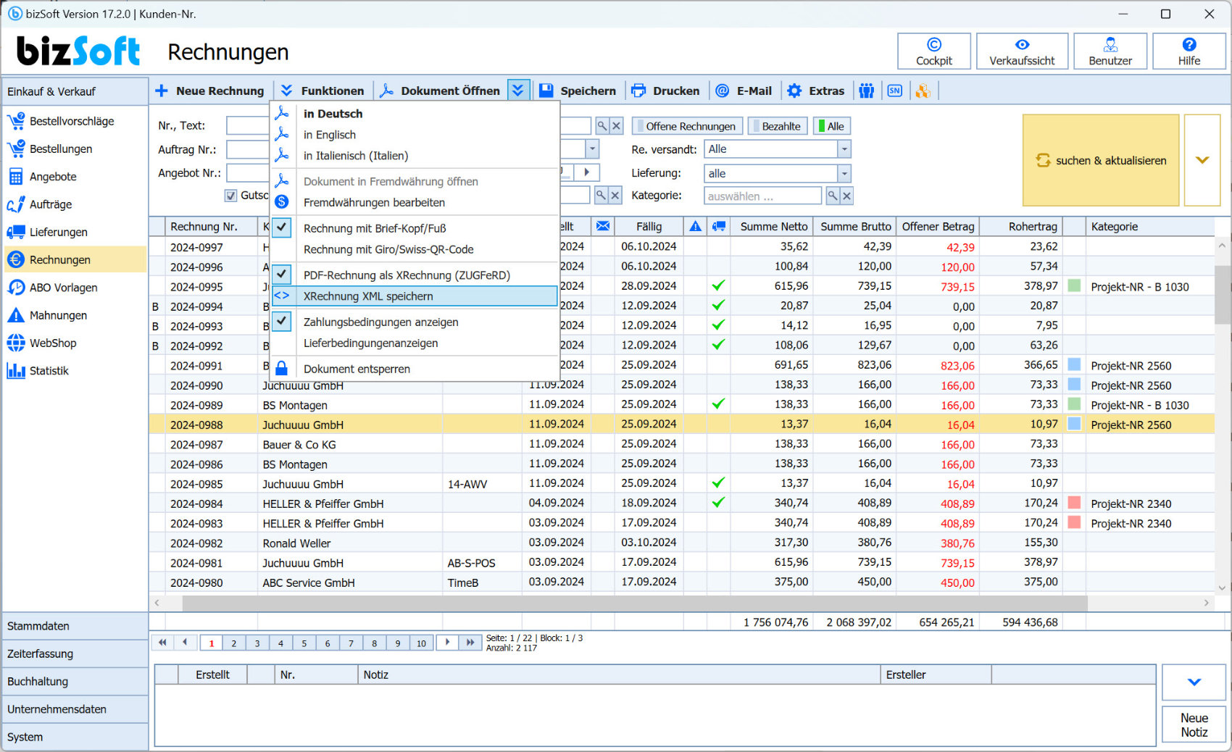Image resolution: width=1232 pixels, height=752 pixels.
Task: Show Alle invoices filter
Action: [831, 126]
